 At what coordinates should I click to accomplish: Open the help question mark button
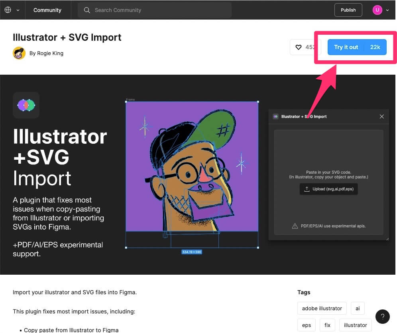[383, 317]
